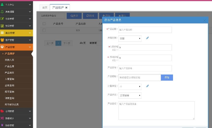Switch to the 首页 tab
The width and height of the screenshot is (212, 128).
click(45, 8)
